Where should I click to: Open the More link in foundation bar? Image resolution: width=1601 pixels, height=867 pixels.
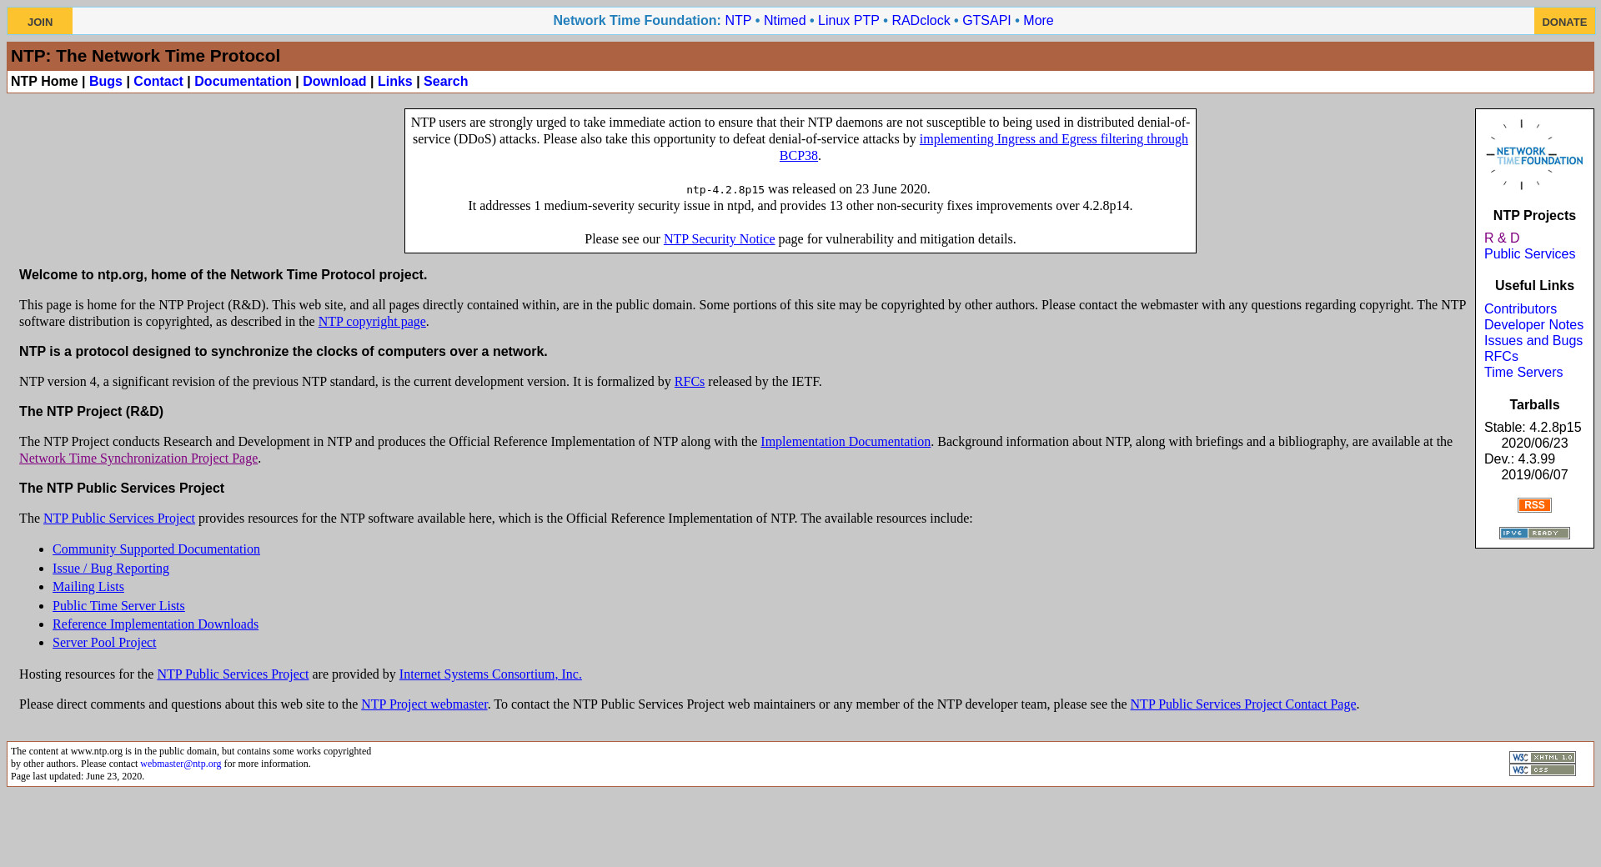coord(1038,21)
